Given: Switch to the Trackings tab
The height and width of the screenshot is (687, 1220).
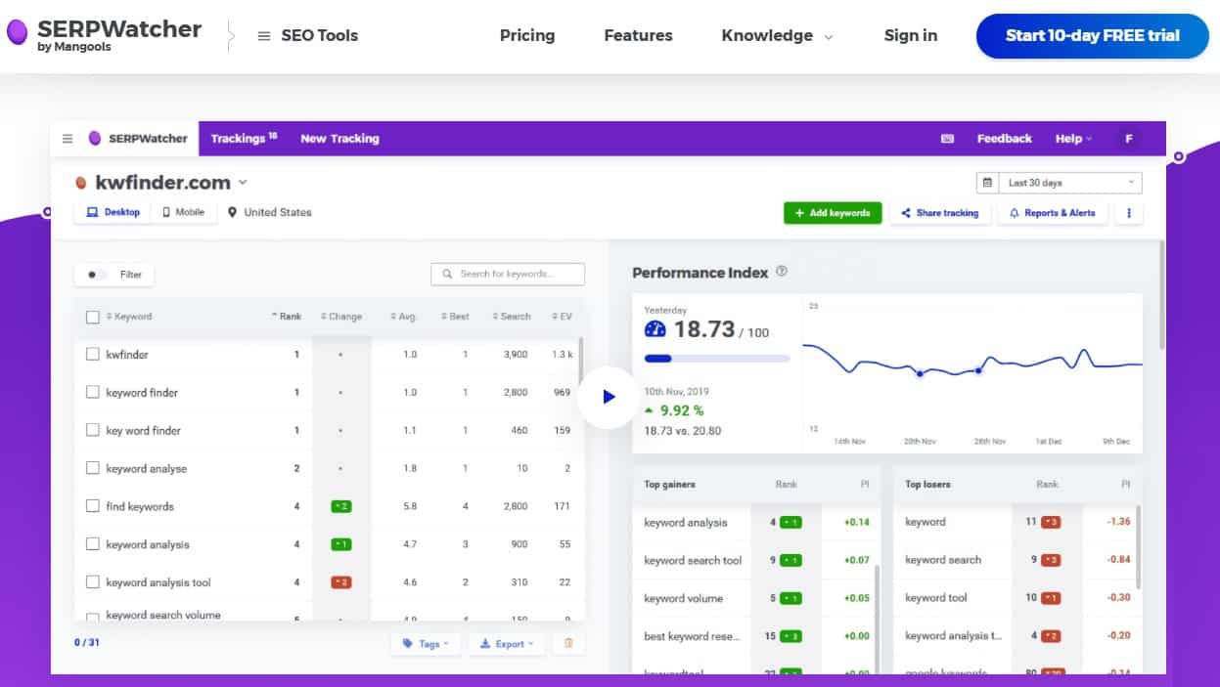Looking at the screenshot, I should point(244,139).
